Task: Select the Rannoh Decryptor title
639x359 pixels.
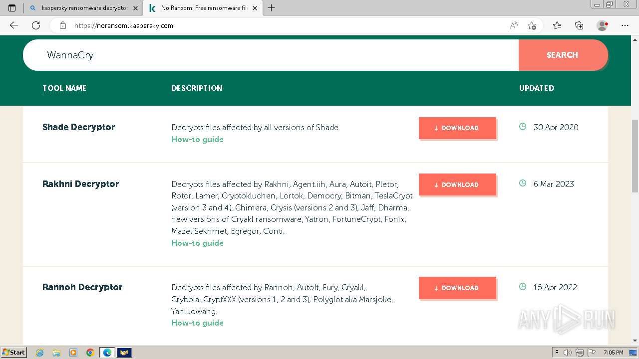Action: pos(82,287)
